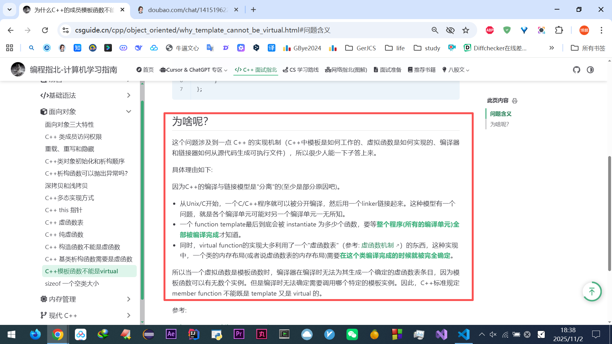Click the eye-slash tracking protection icon
Viewport: 612px width, 344px height.
point(450,30)
